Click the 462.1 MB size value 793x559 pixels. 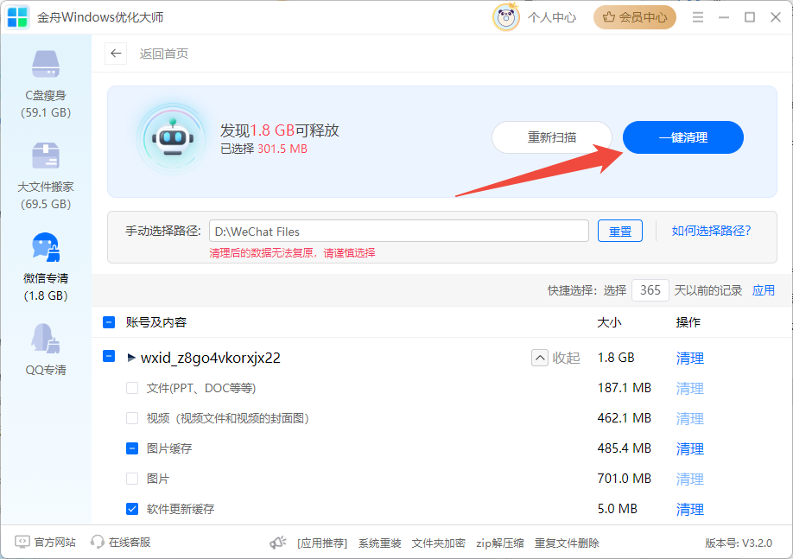click(624, 418)
